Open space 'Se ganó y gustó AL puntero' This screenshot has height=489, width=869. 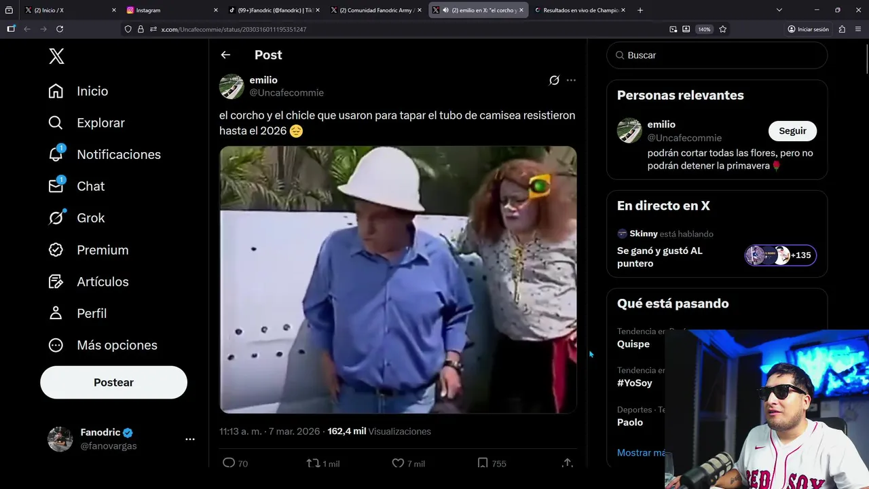pos(659,257)
